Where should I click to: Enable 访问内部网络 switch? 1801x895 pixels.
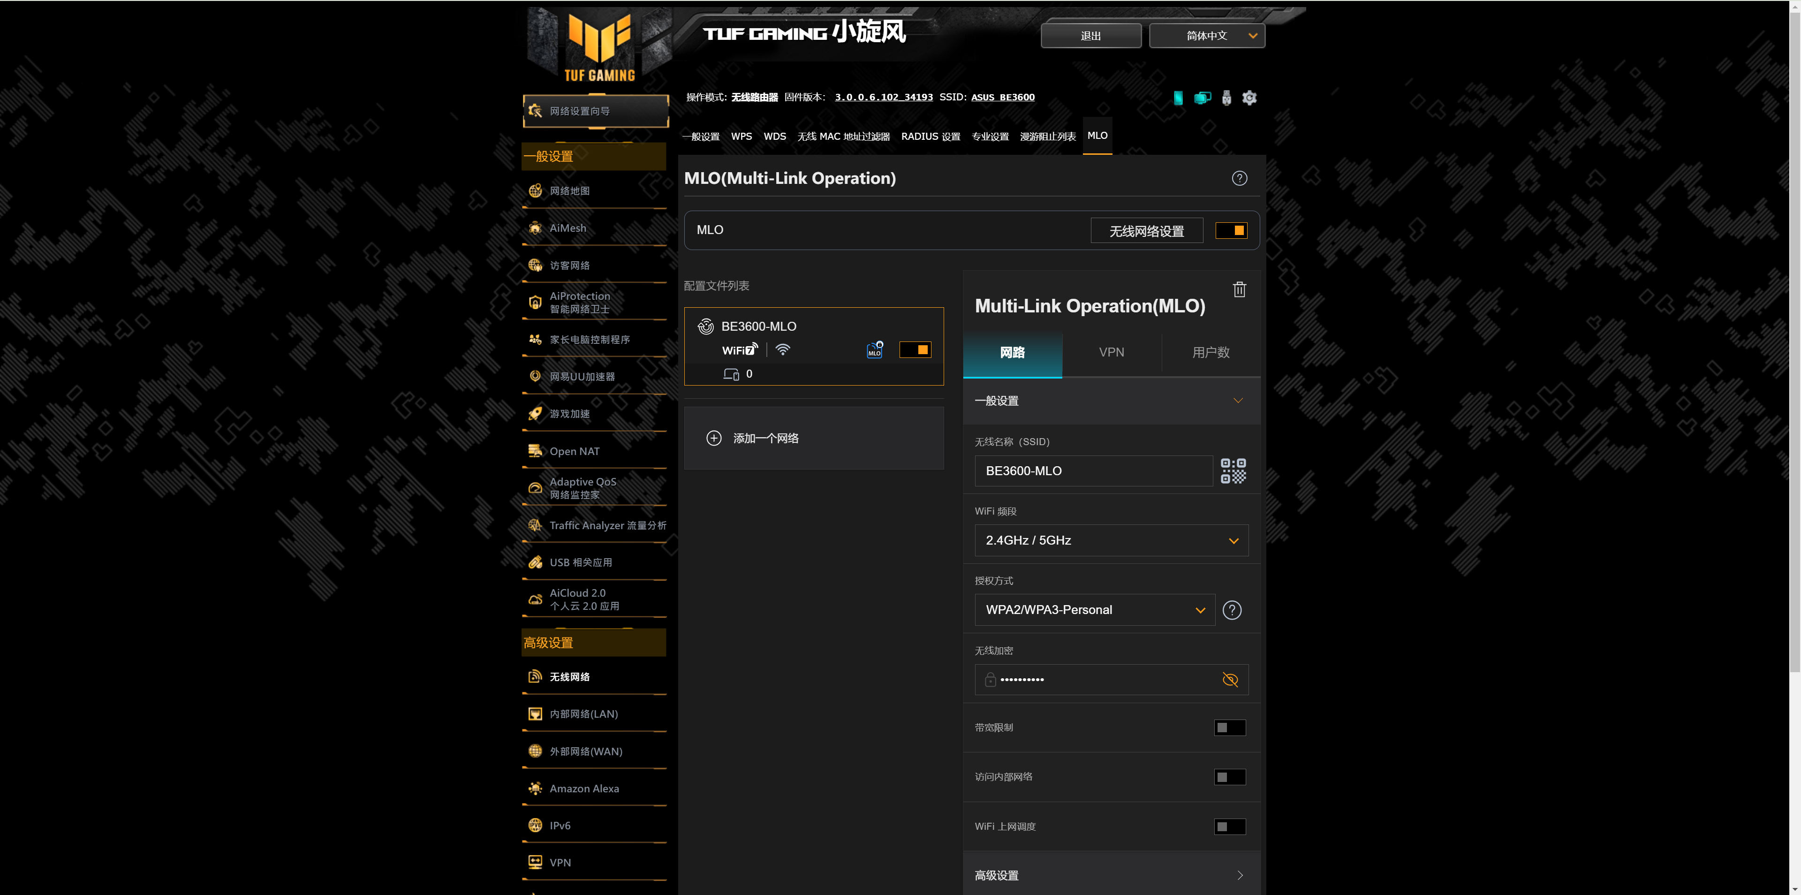coord(1230,777)
